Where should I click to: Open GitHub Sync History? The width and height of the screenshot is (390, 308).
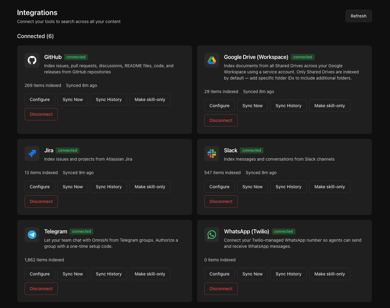point(109,99)
